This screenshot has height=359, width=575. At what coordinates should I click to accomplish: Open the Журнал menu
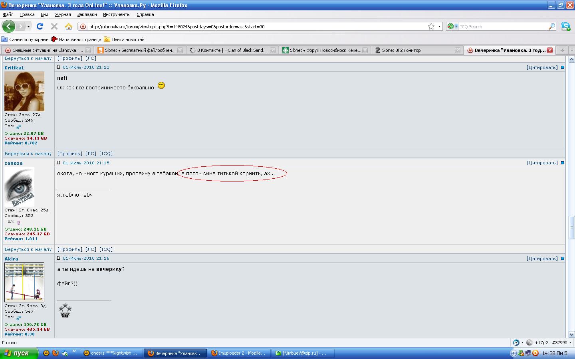63,14
